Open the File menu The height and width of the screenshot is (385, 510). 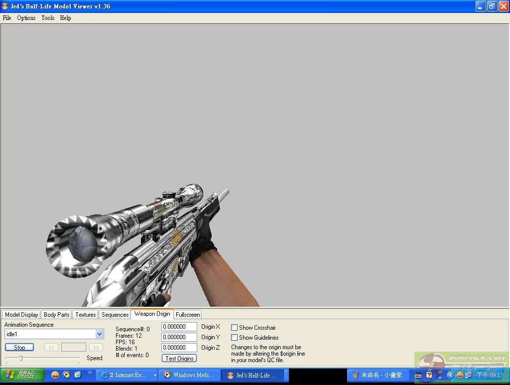click(x=7, y=18)
